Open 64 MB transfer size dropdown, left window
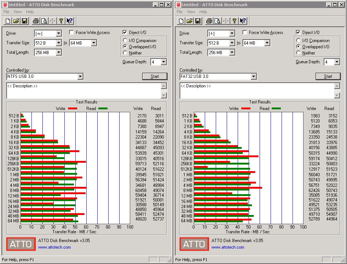Screen dimensions: 347x264 click(x=94, y=43)
